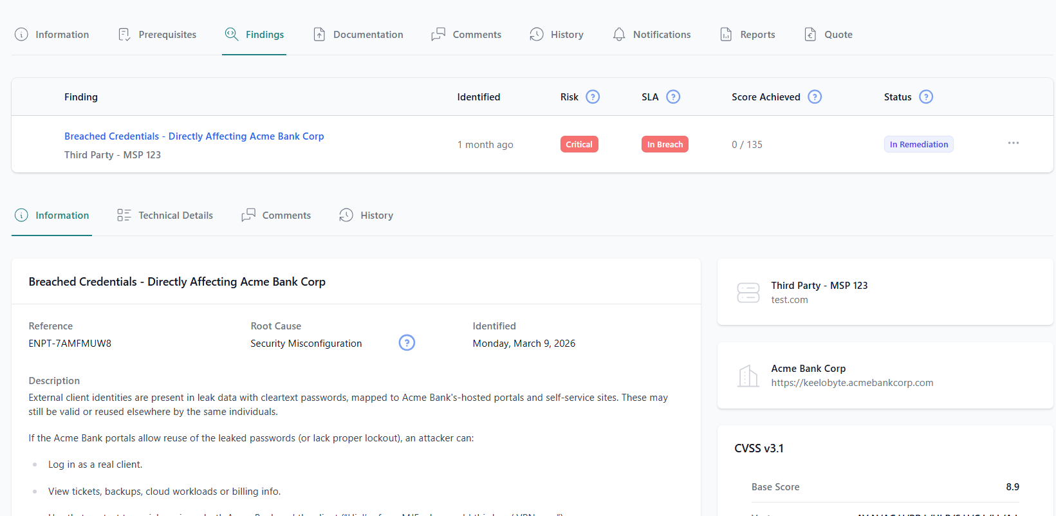Click the Status column help icon

point(926,97)
